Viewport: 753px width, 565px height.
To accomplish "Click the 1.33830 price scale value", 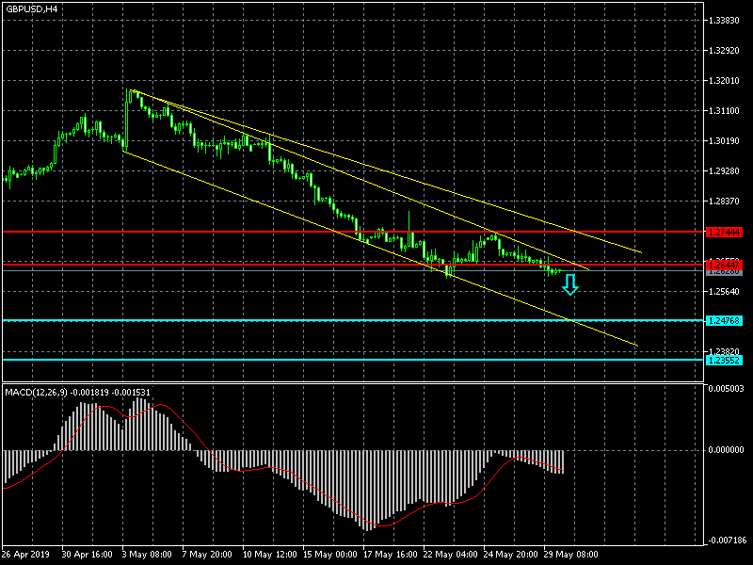I will point(726,21).
